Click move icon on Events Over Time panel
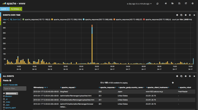The width and height of the screenshot is (198, 110). click(x=190, y=15)
